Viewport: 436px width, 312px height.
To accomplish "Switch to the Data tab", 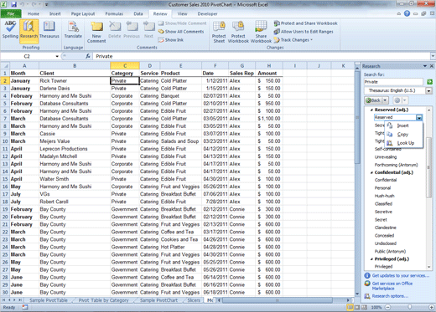I will (x=138, y=13).
